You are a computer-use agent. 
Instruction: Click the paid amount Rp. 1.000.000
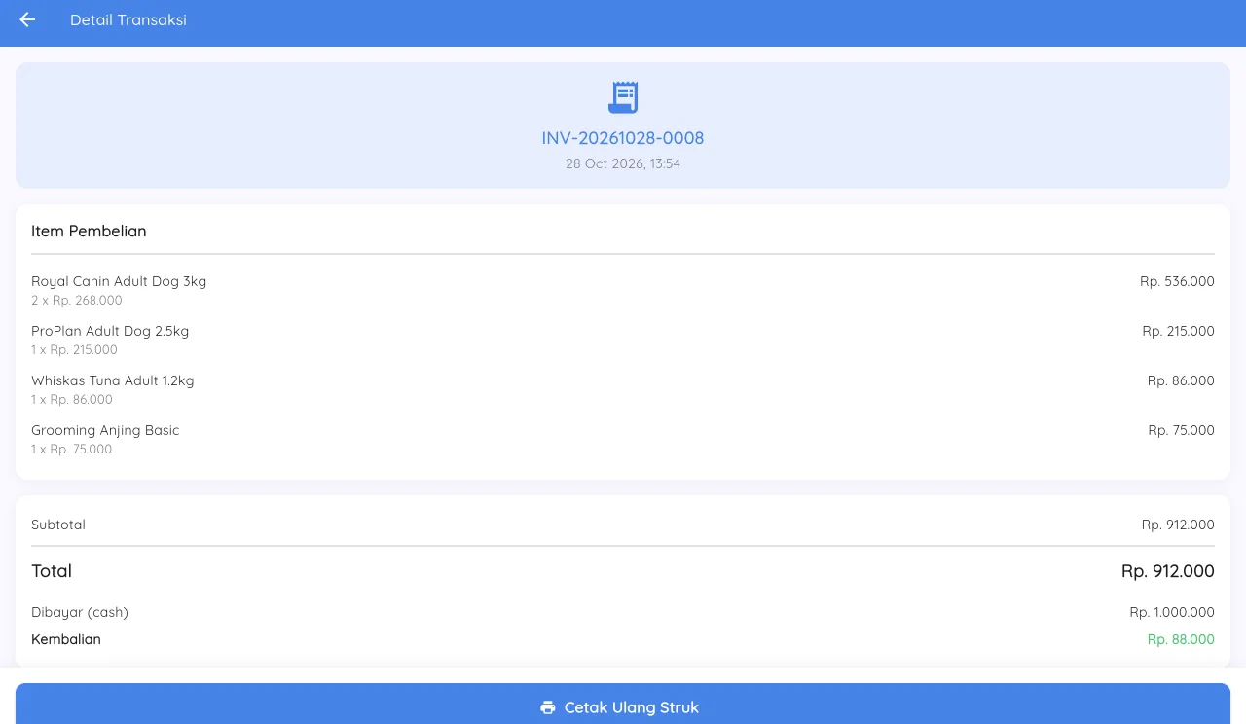tap(1172, 612)
